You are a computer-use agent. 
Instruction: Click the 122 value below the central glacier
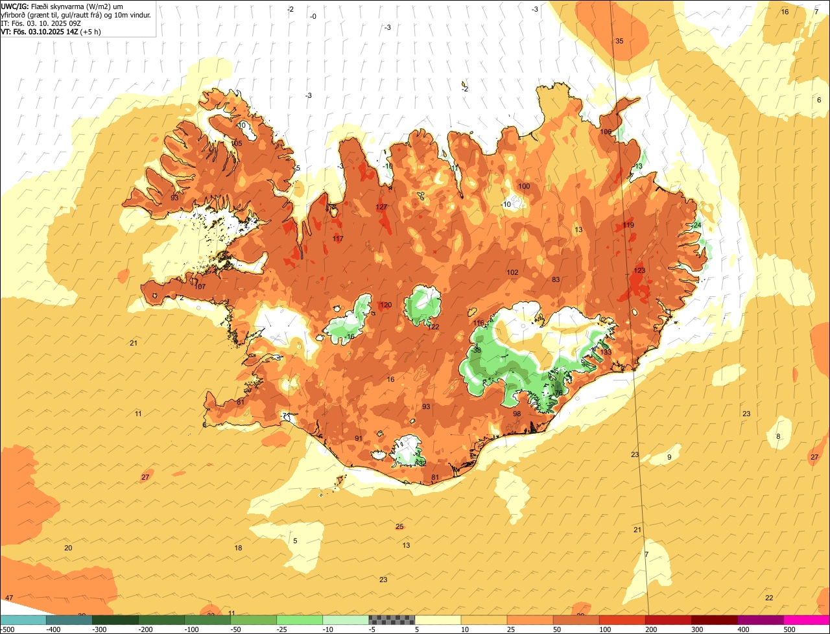click(x=434, y=327)
